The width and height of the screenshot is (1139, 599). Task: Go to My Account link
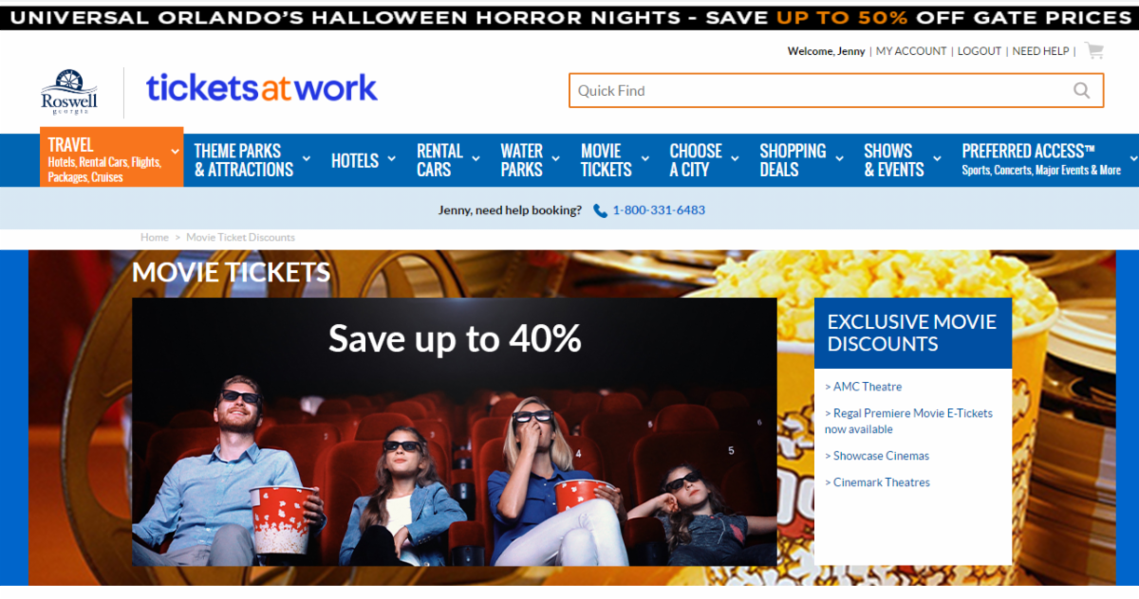[911, 51]
